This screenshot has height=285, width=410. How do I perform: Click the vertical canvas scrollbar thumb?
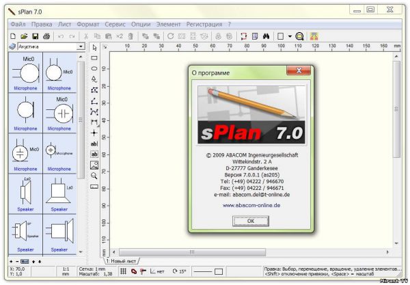(396, 109)
